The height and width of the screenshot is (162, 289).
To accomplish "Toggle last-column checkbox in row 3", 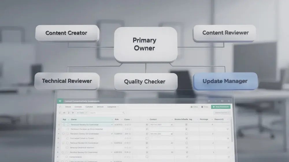I will tap(228, 129).
